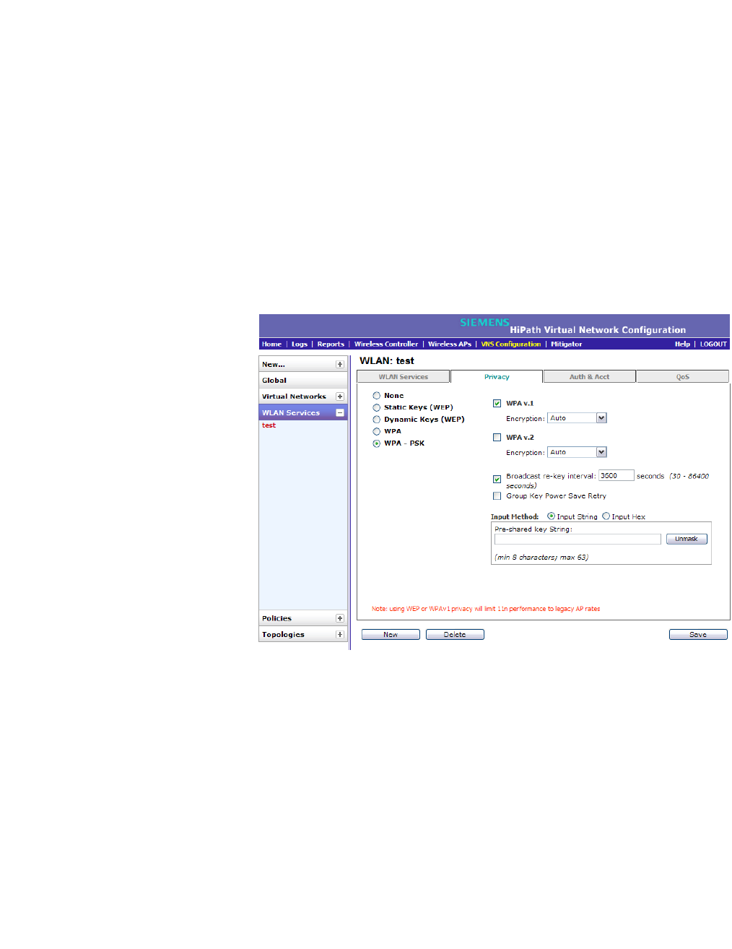This screenshot has height=949, width=732.
Task: Click the Delete button
Action: (455, 635)
